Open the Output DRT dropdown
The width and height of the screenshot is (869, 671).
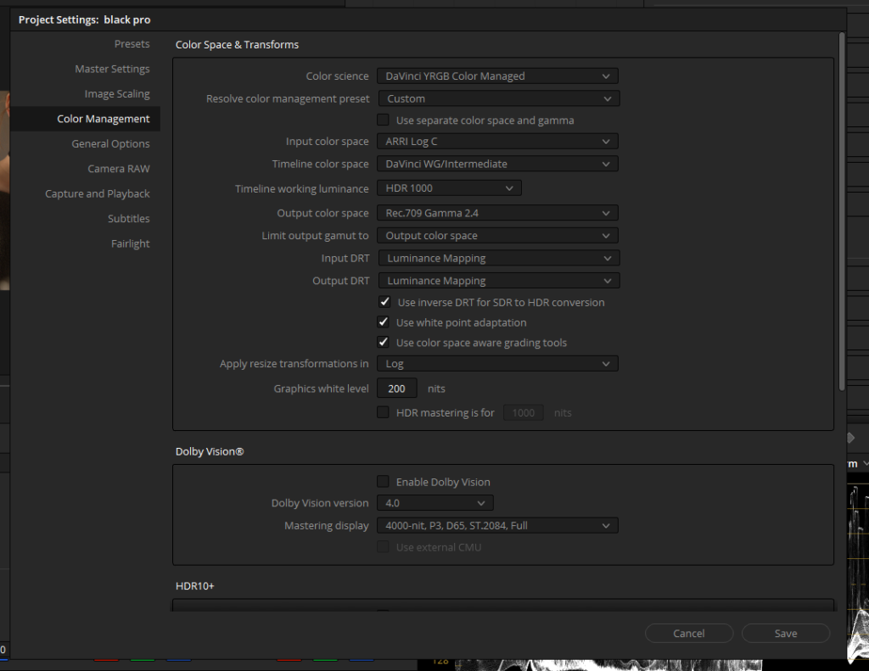coord(499,281)
